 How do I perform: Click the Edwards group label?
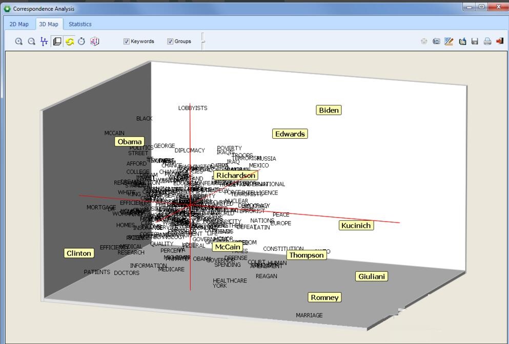pyautogui.click(x=290, y=134)
